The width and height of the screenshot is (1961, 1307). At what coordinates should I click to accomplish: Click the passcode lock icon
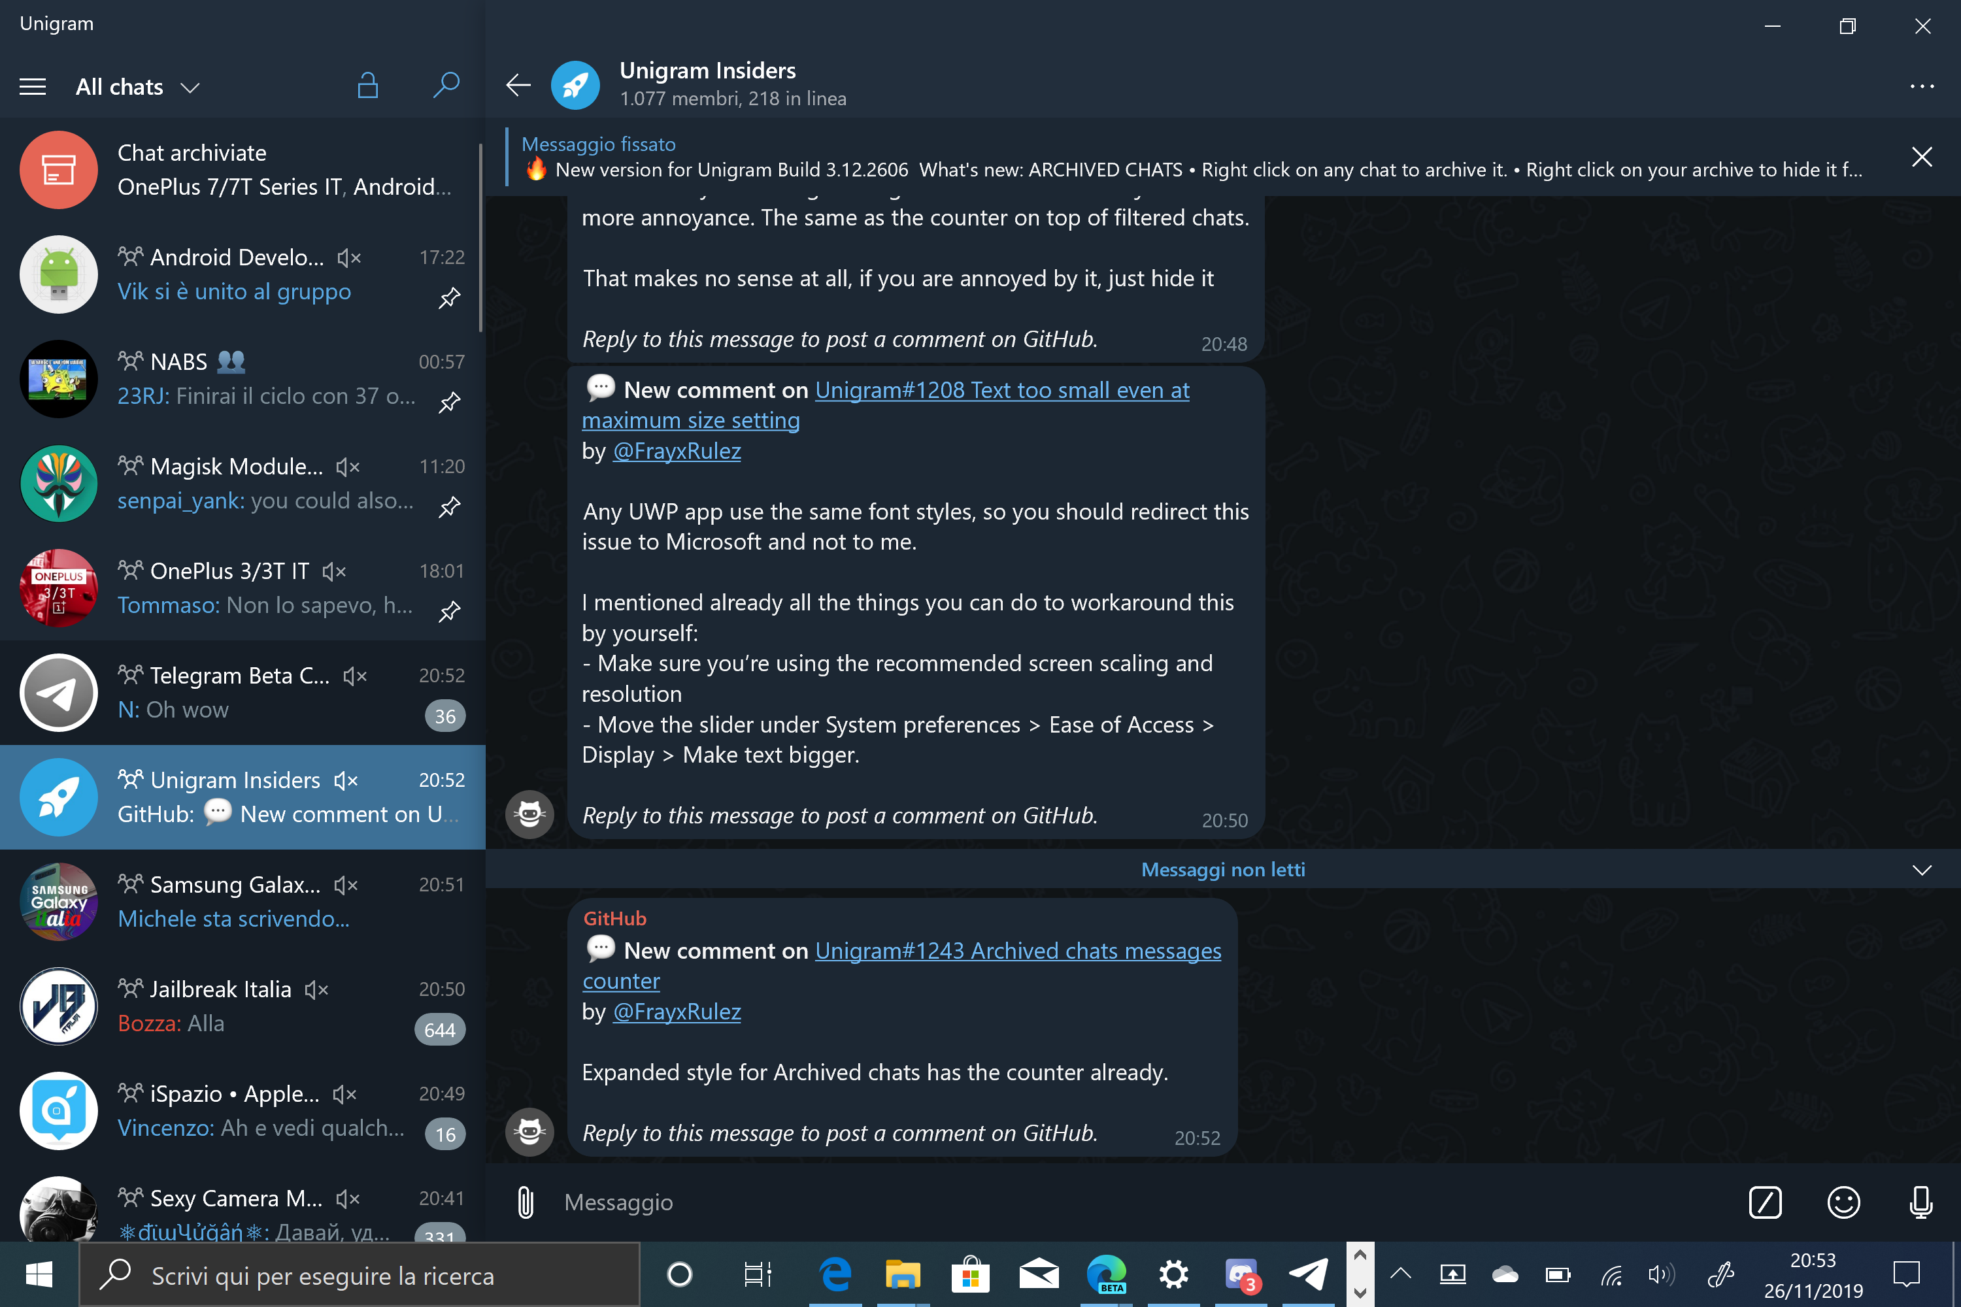click(x=367, y=85)
